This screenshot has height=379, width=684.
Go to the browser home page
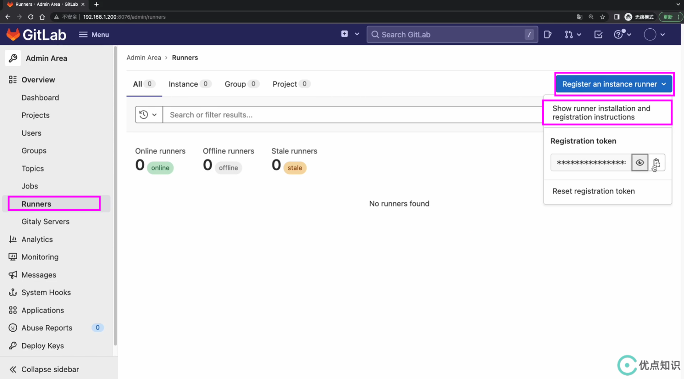(42, 17)
